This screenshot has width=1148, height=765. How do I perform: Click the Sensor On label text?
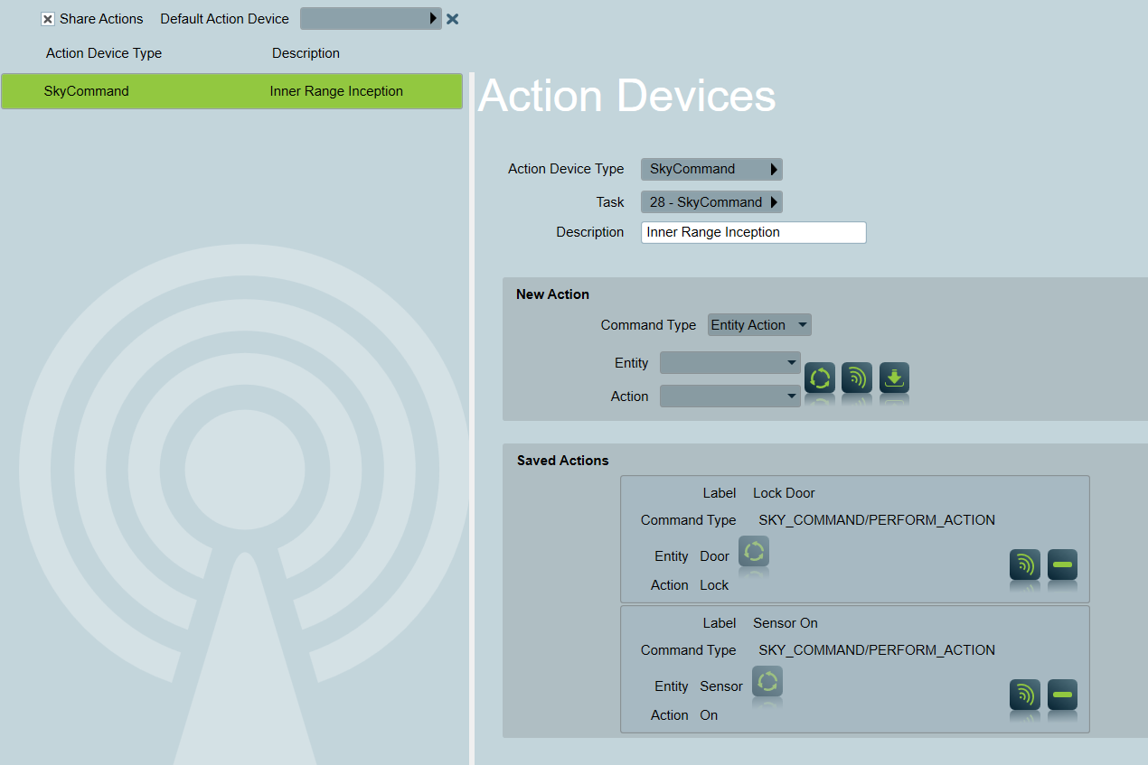pyautogui.click(x=786, y=623)
